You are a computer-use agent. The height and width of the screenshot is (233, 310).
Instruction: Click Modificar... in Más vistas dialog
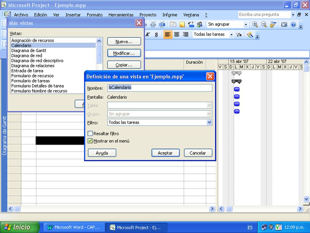[x=124, y=53]
